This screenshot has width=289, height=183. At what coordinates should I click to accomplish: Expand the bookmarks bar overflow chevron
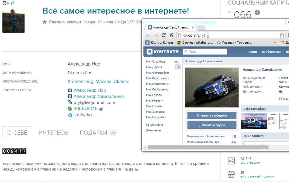tap(275, 43)
